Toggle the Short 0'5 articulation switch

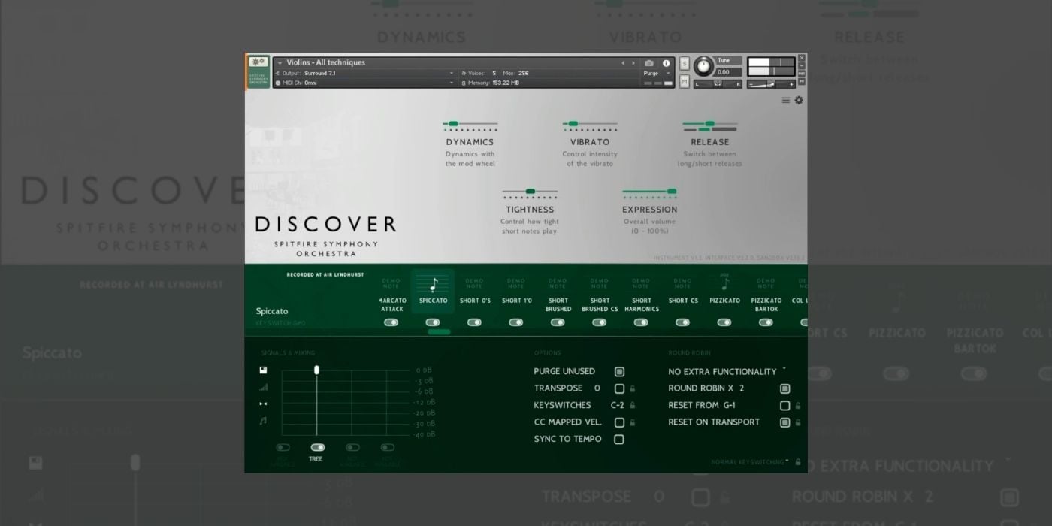pyautogui.click(x=474, y=322)
